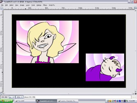Click the horizontal scrollbar right arrow
The height and width of the screenshot is (103, 137).
(x=133, y=94)
